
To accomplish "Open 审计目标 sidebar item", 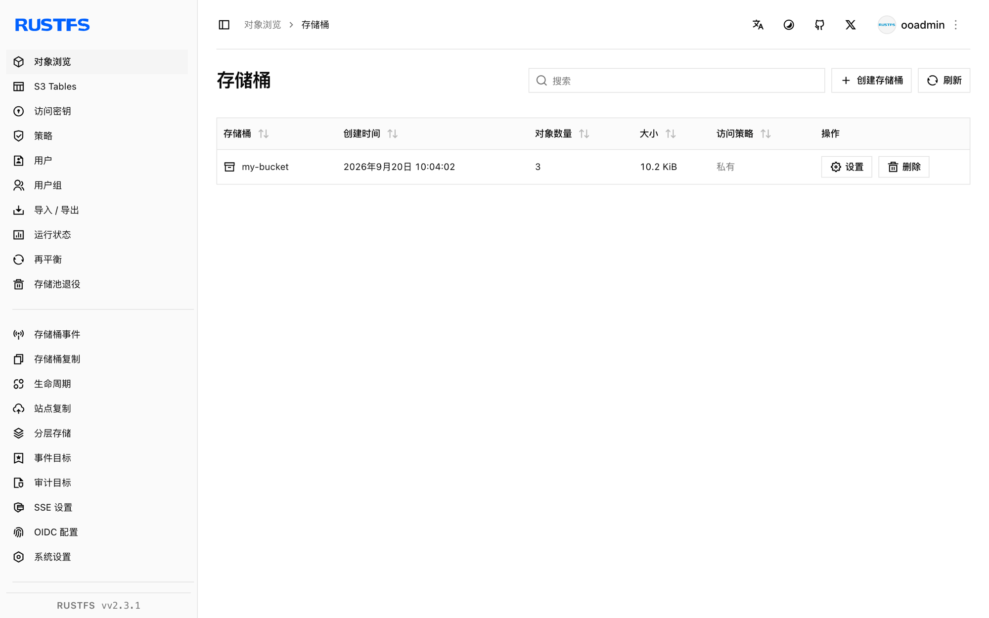I will click(97, 483).
